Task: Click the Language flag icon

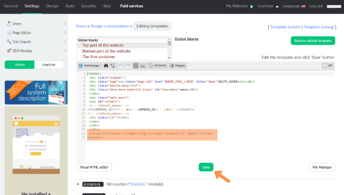Action: point(303,6)
